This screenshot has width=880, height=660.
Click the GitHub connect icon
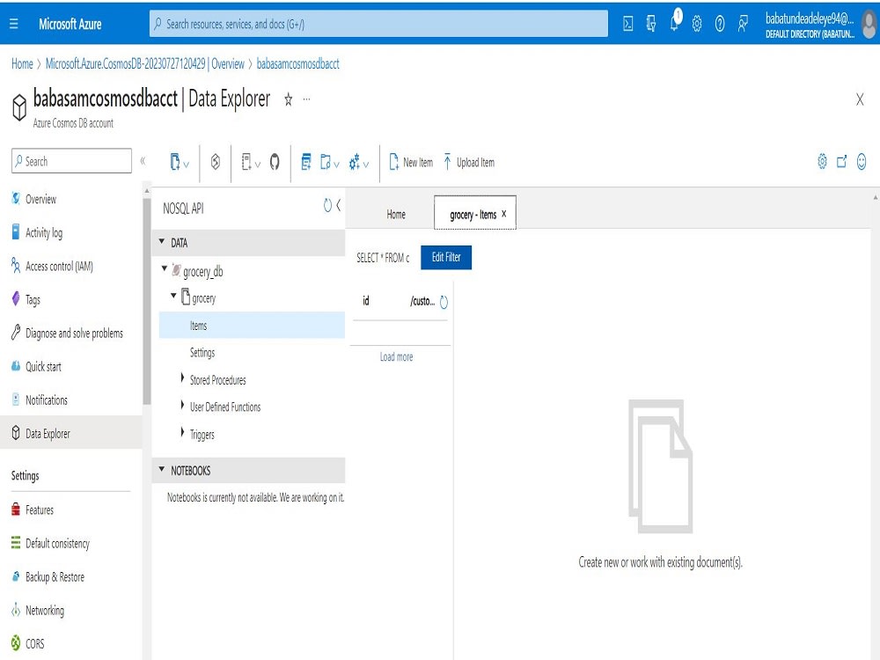tap(275, 162)
